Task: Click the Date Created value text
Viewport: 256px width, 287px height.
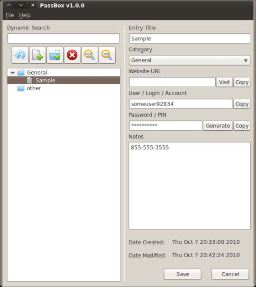Action: coord(206,242)
